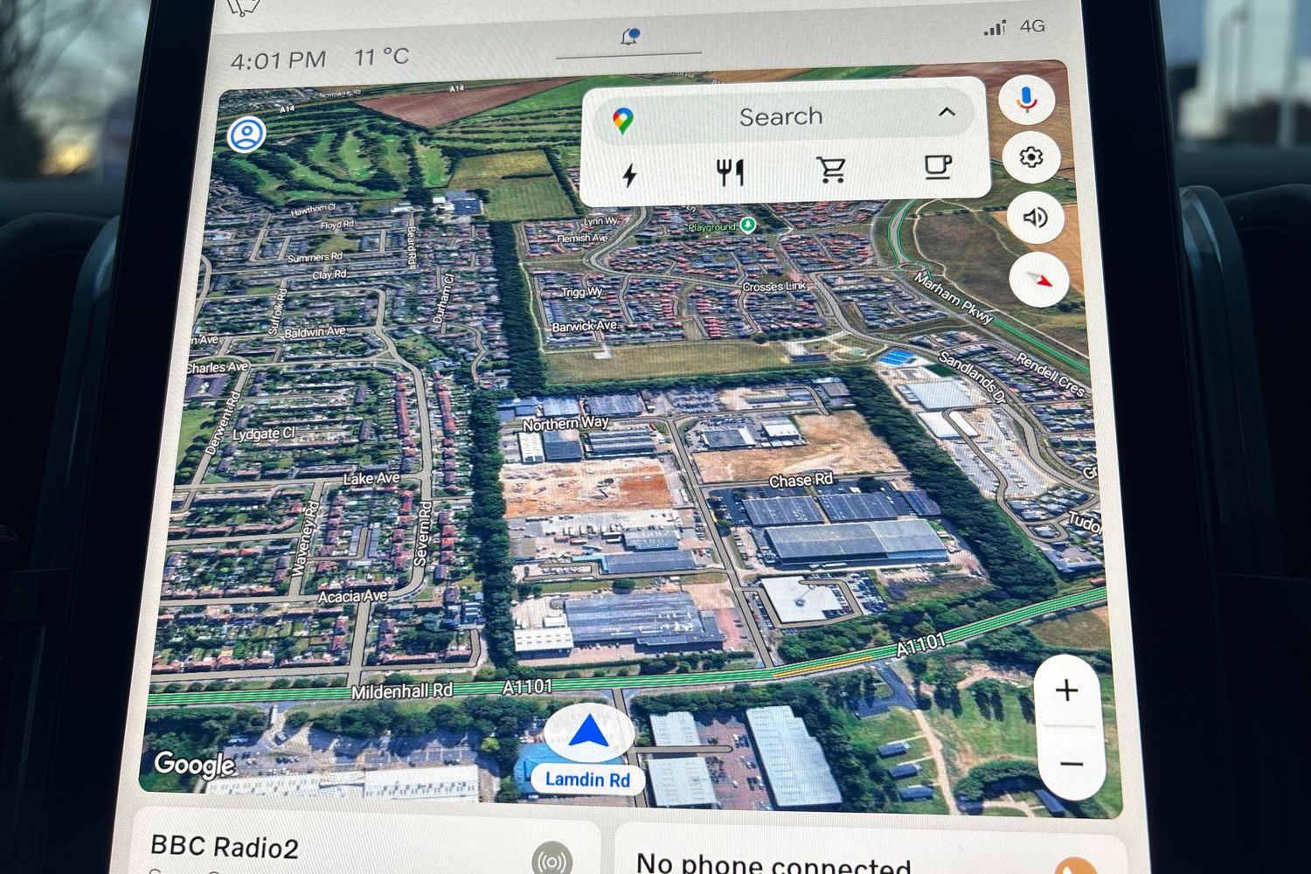The width and height of the screenshot is (1311, 874).
Task: Tap the Search text field
Action: pyautogui.click(x=780, y=116)
